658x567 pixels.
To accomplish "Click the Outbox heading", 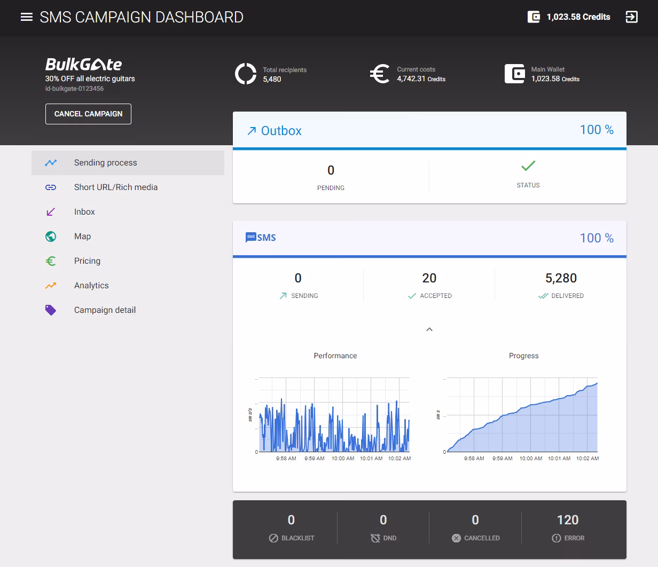I will pos(281,131).
